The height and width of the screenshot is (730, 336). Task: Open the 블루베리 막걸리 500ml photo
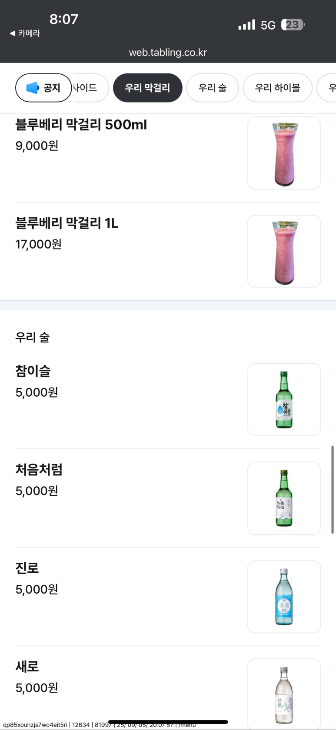click(284, 153)
